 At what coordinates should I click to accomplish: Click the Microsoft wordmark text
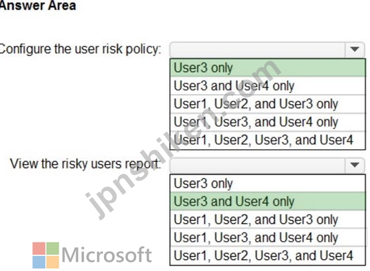pyautogui.click(x=106, y=255)
